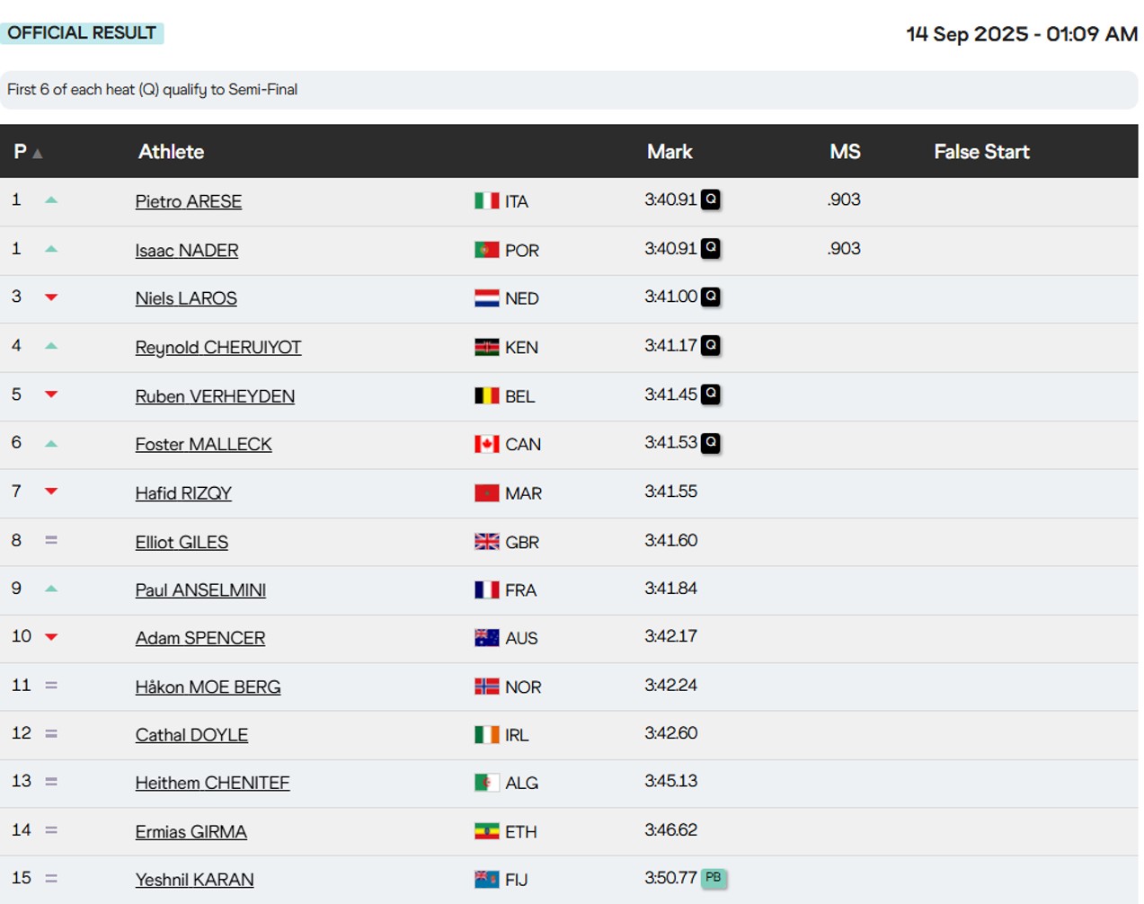The image size is (1144, 904).
Task: Click the Canada flag next to CAN
Action: click(486, 444)
